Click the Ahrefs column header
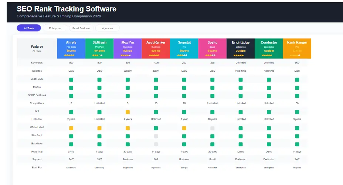The image size is (343, 185). tap(71, 48)
